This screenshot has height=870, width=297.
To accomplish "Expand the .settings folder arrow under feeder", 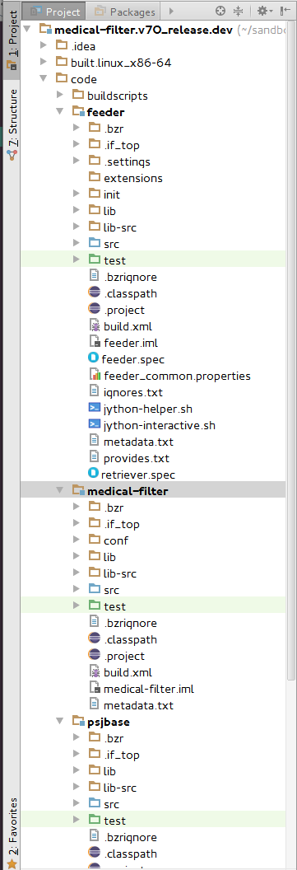I will (x=77, y=161).
